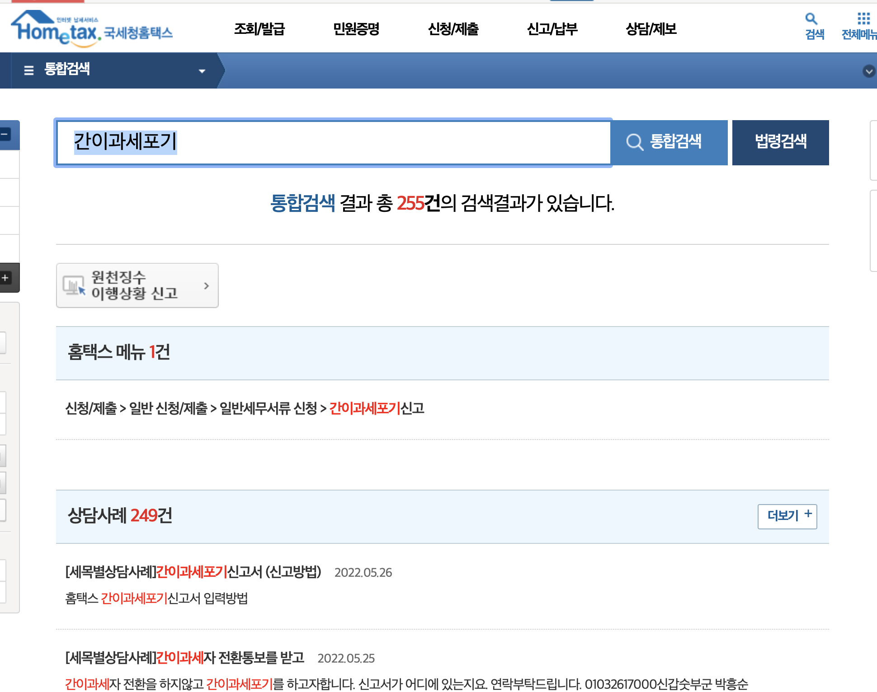This screenshot has width=877, height=692.
Task: Open the 상담/제보 menu
Action: pos(651,29)
